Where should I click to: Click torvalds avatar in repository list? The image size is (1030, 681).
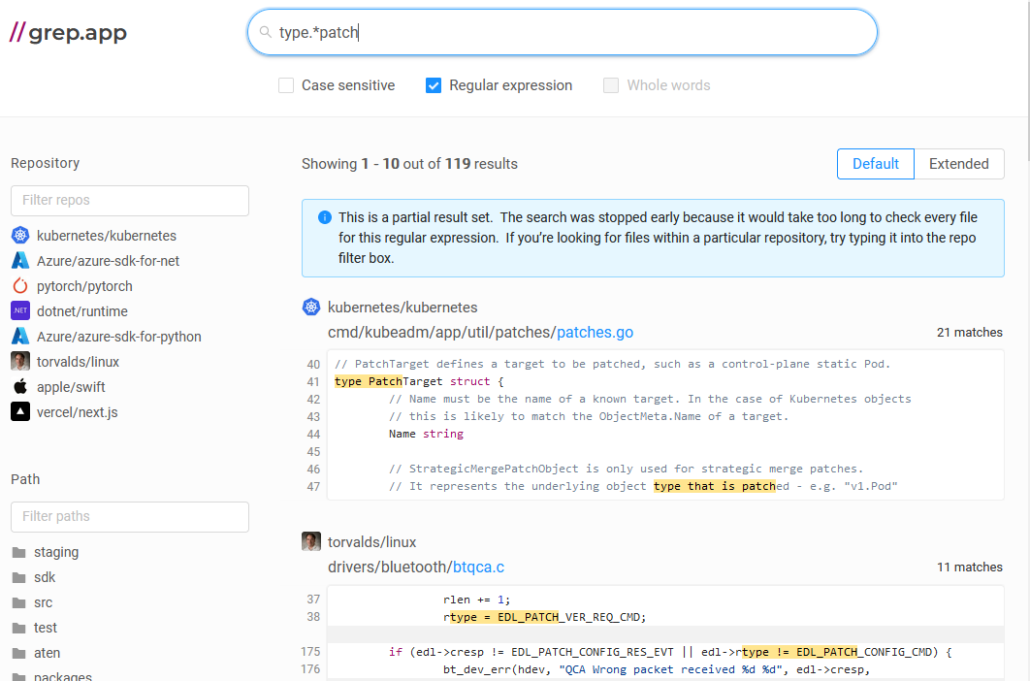click(20, 362)
